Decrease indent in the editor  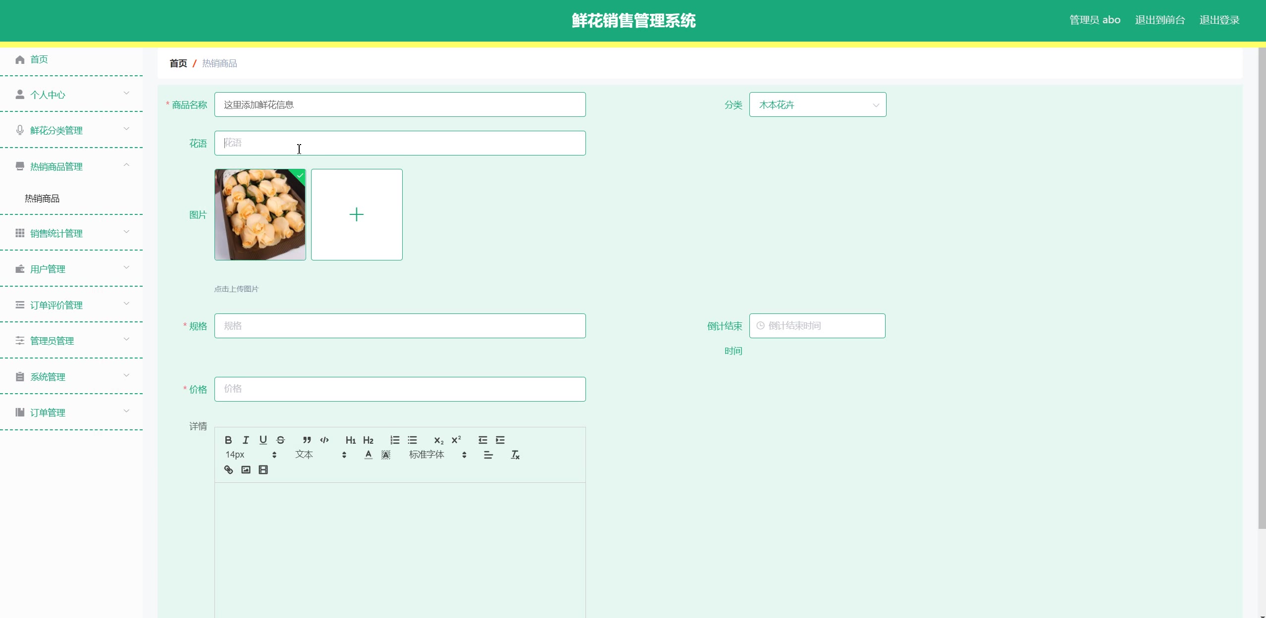(x=483, y=440)
